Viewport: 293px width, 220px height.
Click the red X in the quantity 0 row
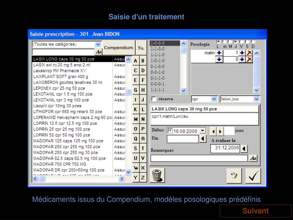249,60
